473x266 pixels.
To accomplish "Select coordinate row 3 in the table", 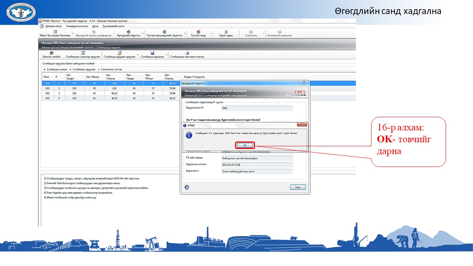I will click(x=111, y=93).
